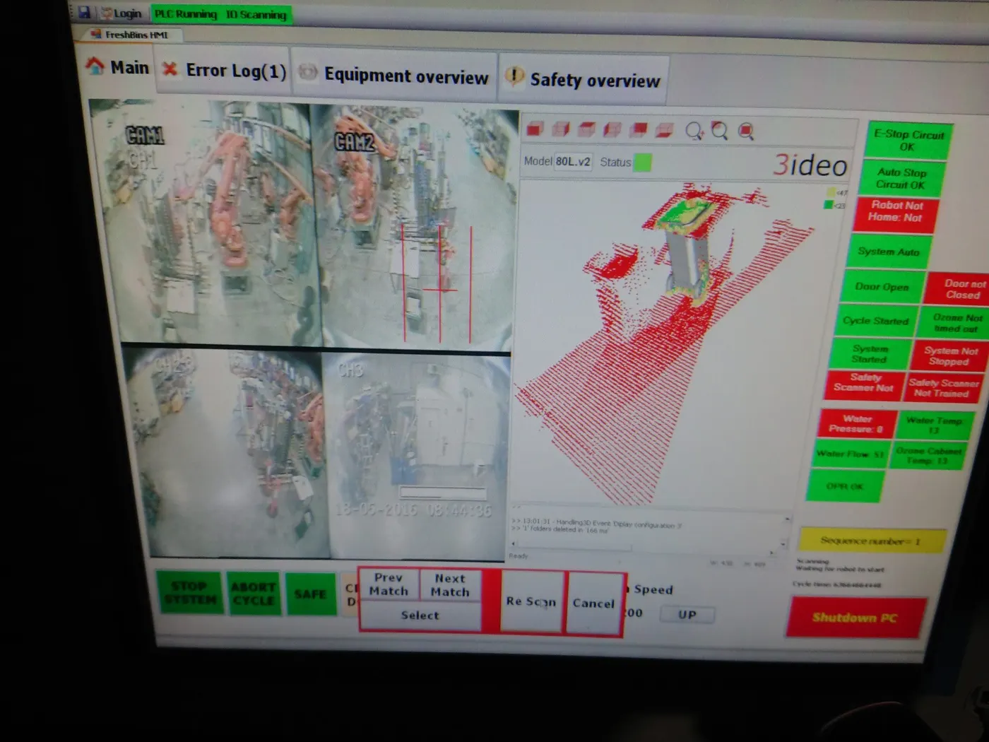Click the ABORT CYCLE button

tap(253, 594)
